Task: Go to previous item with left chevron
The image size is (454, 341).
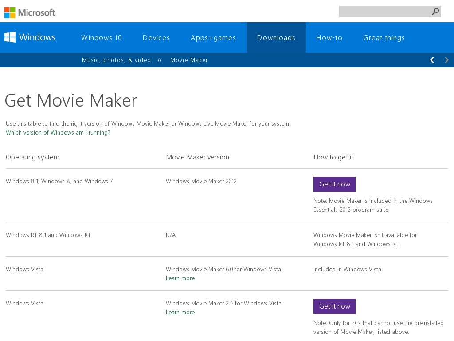Action: click(432, 60)
